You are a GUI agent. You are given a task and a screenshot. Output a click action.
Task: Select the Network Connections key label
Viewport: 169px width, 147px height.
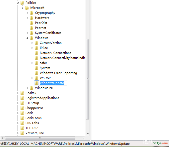[55, 53]
